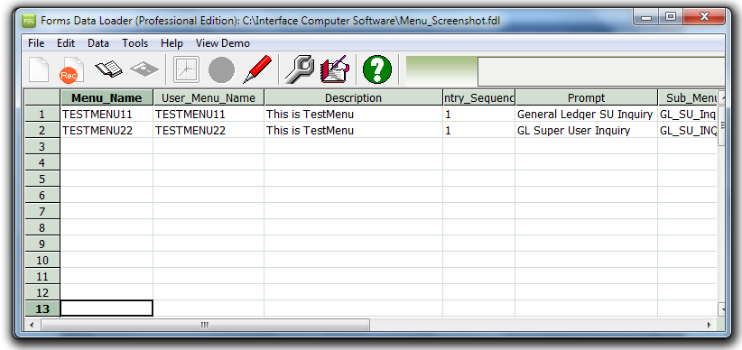Click the green progress bar in toolbar

coord(441,71)
